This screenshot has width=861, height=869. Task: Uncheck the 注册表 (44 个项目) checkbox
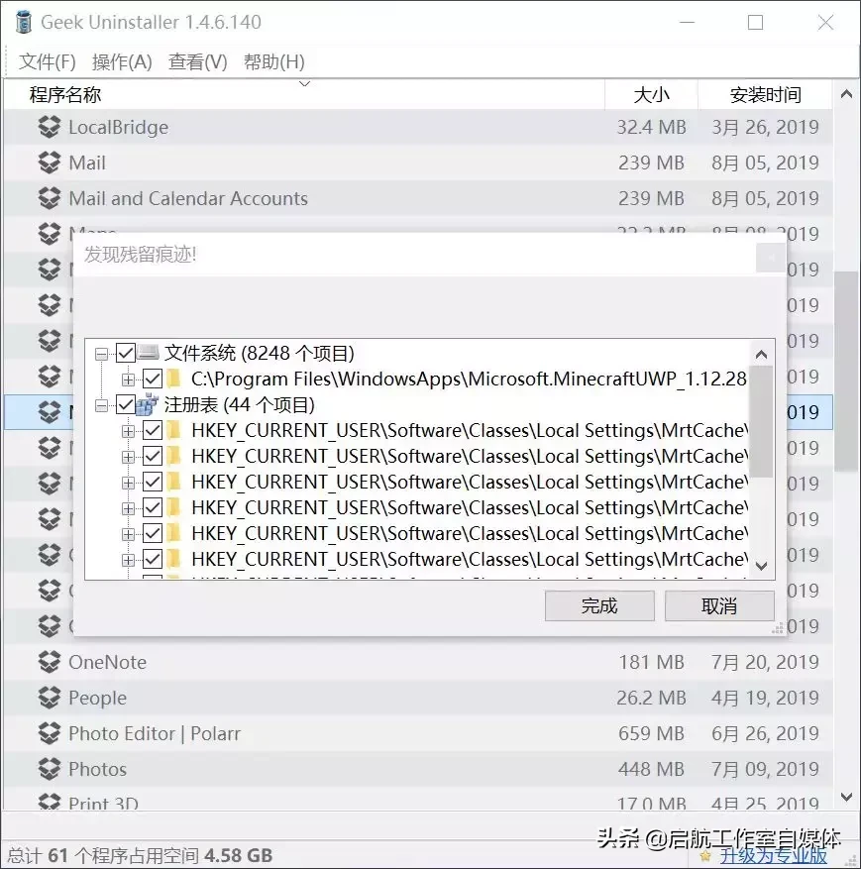(x=126, y=404)
